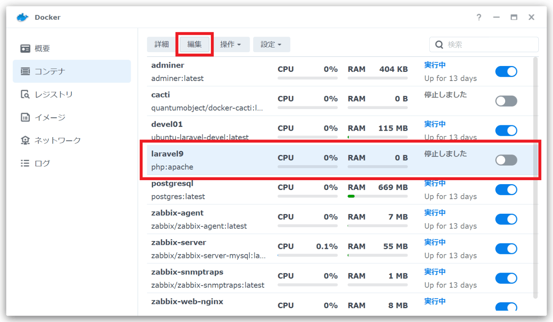Screen dimensions: 553x322
Task: Click the php:apache image label
Action: [172, 167]
